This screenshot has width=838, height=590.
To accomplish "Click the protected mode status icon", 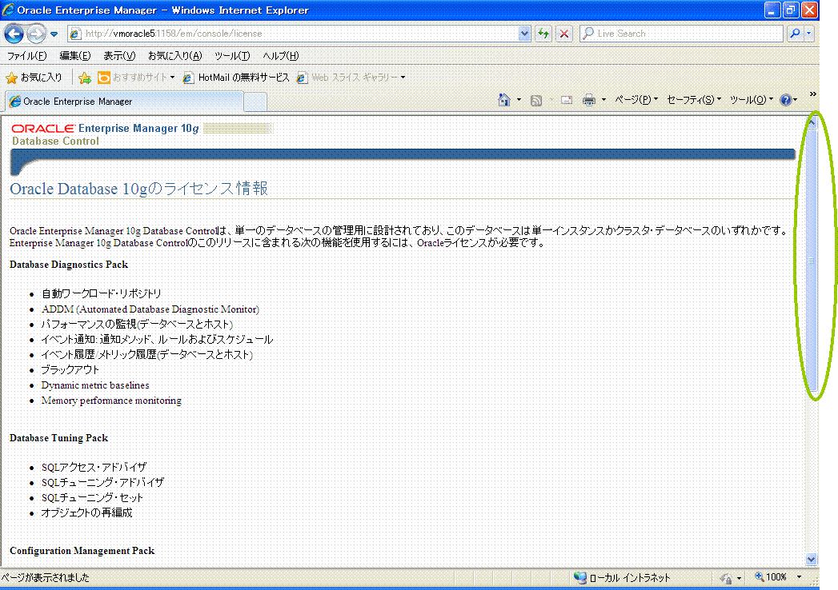I will click(x=726, y=578).
